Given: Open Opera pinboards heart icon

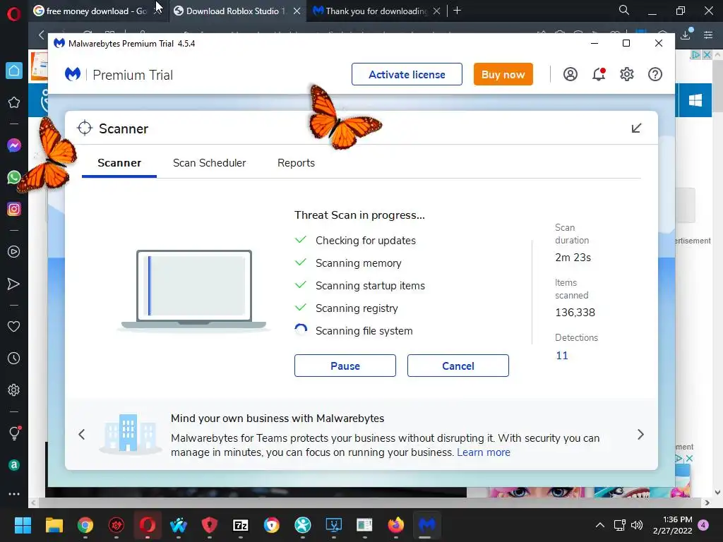Looking at the screenshot, I should pyautogui.click(x=14, y=326).
